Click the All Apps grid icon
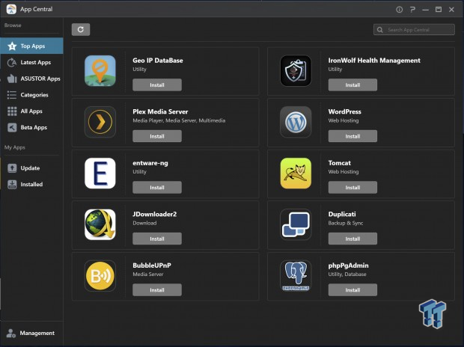Viewport: 464px width, 347px height. pyautogui.click(x=12, y=111)
